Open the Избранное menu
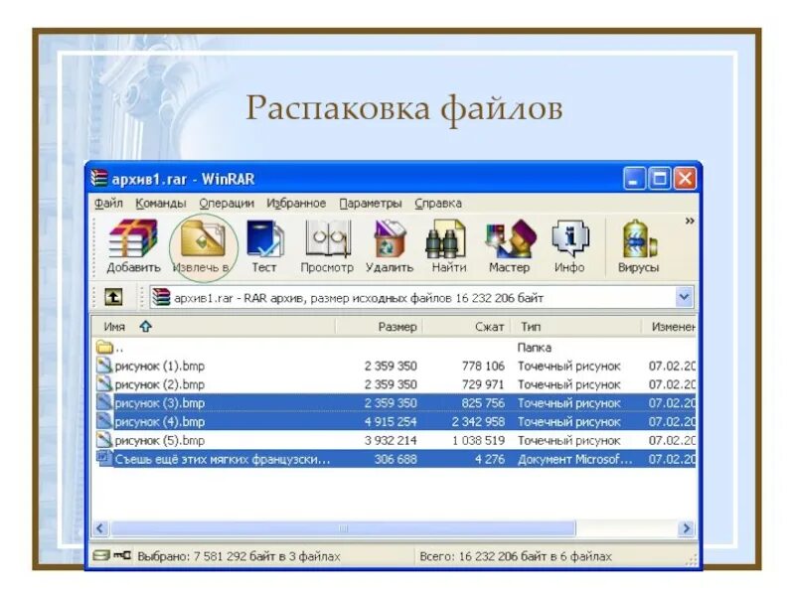Image resolution: width=795 pixels, height=596 pixels. 296,204
